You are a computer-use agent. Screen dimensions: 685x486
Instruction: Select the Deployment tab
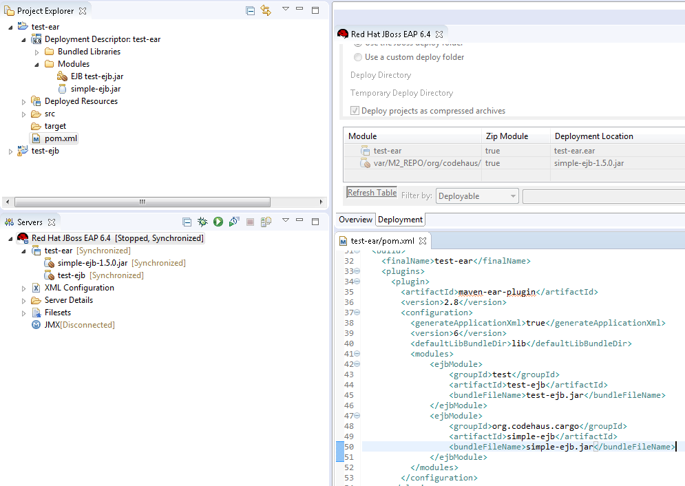coord(400,220)
